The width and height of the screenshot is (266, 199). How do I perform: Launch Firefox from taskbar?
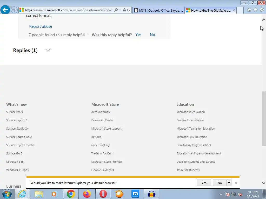tap(87, 194)
